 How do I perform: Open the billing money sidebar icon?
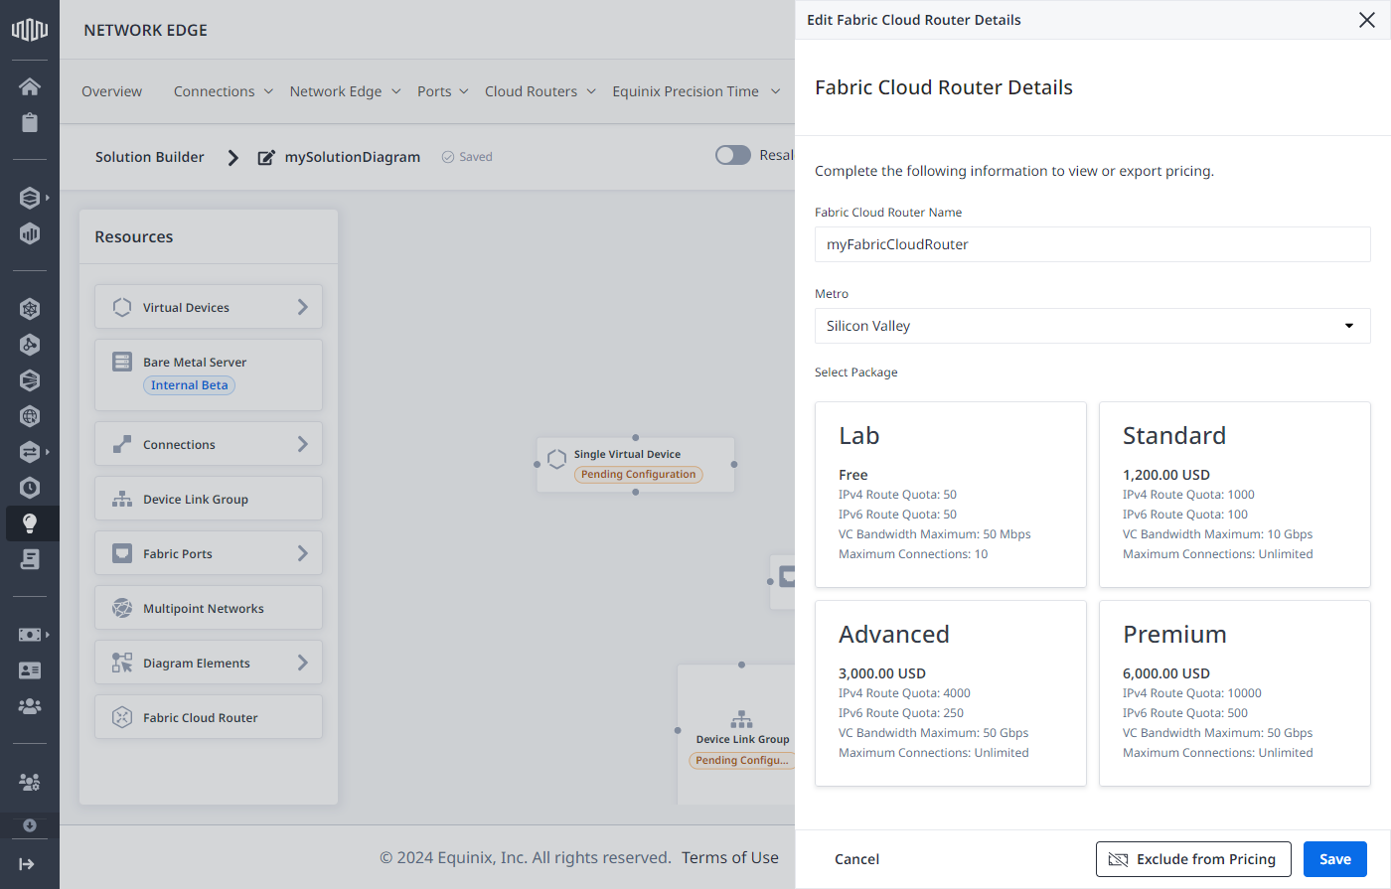pyautogui.click(x=30, y=634)
